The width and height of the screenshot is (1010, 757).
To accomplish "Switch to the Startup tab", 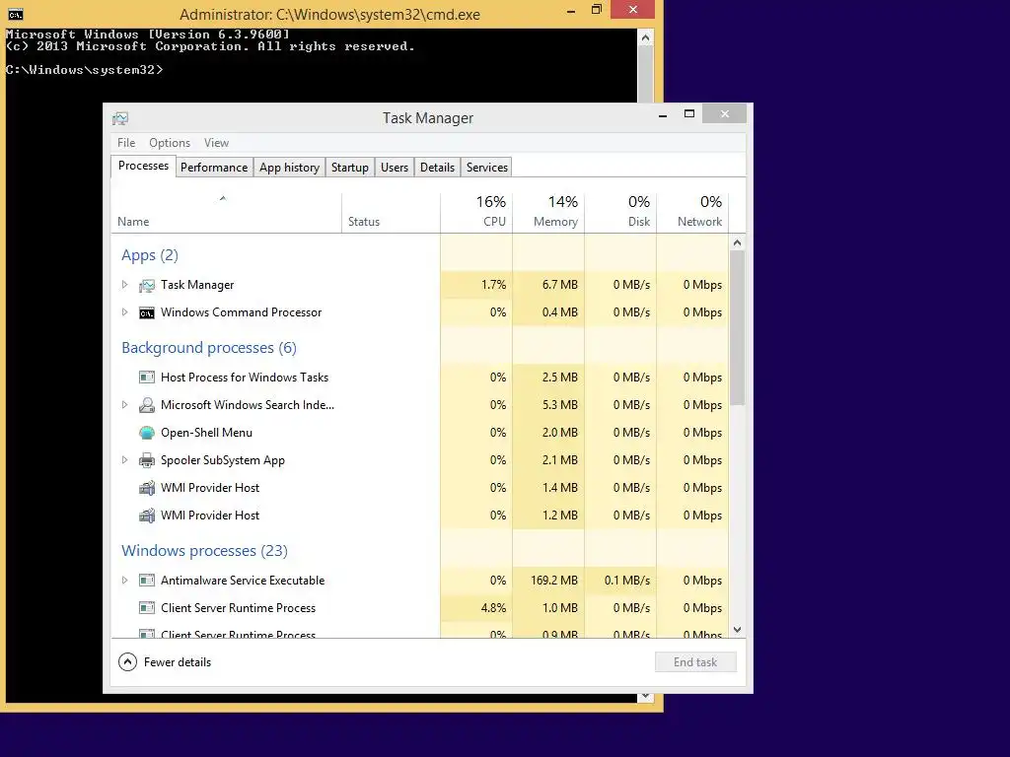I will (350, 168).
